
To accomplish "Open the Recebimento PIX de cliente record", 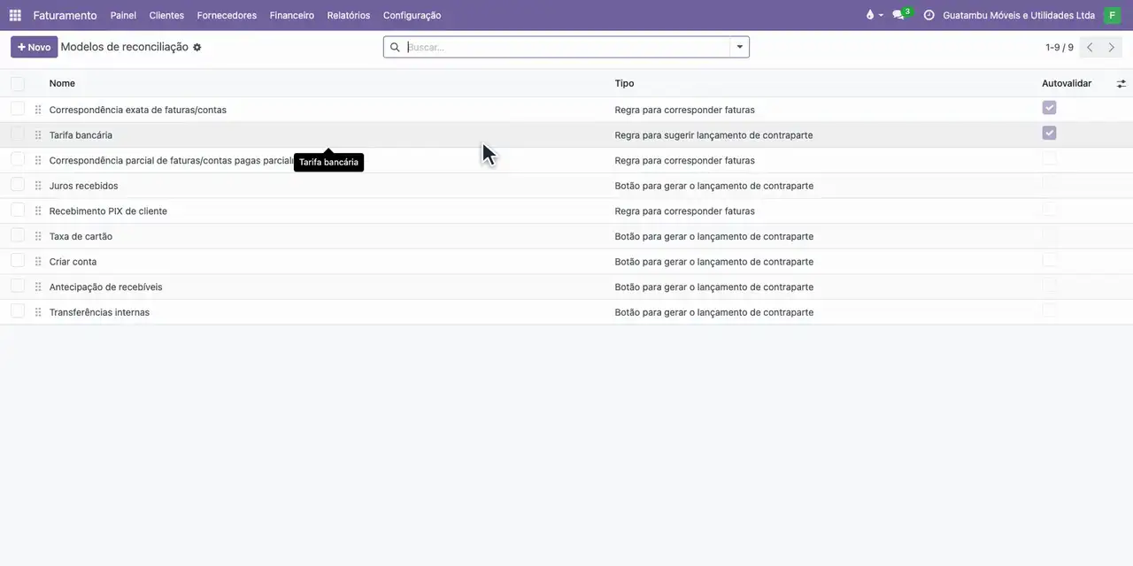I will coord(108,211).
